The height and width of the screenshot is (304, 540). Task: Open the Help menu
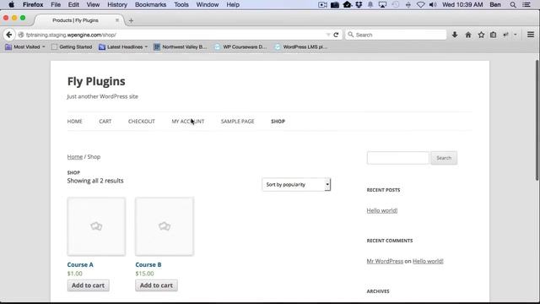[x=233, y=4]
